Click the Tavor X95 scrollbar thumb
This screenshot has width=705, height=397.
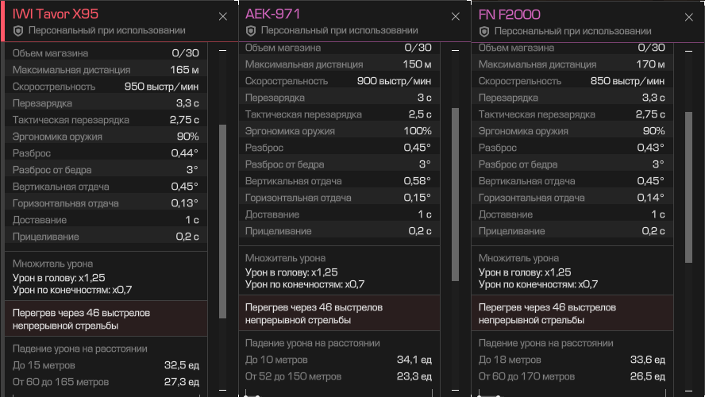222,222
